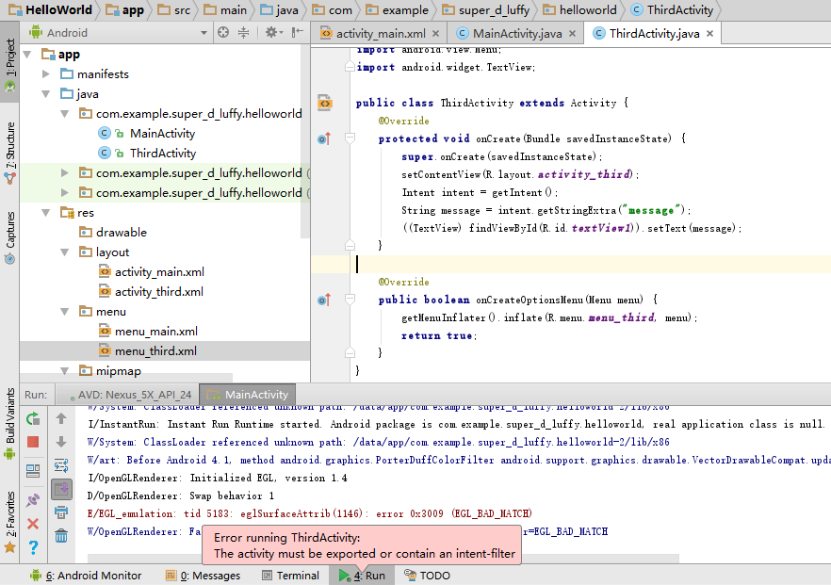Open the Terminal tool window
831x585 pixels.
pos(290,576)
